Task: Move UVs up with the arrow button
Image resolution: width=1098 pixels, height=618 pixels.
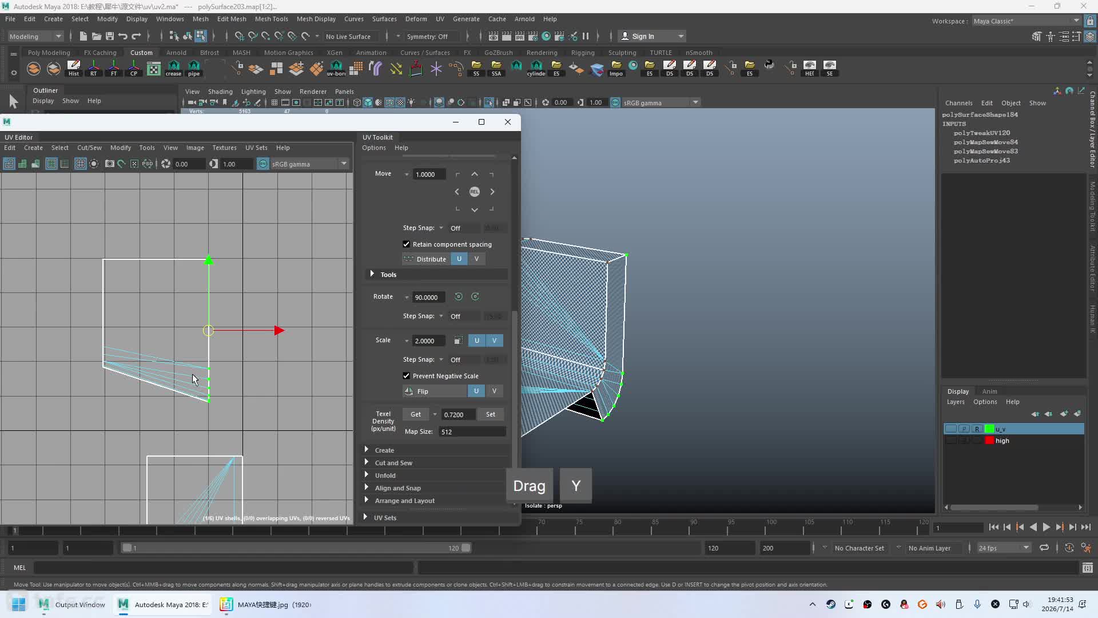Action: click(x=474, y=174)
